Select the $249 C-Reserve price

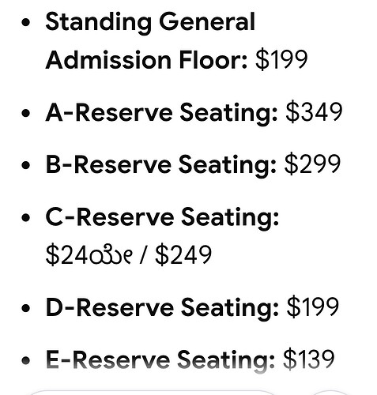coord(183,255)
